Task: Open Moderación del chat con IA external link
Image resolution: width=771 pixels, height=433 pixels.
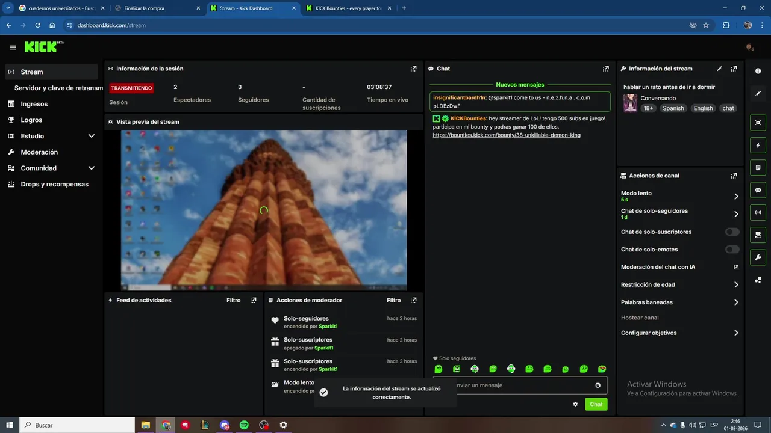Action: point(736,267)
